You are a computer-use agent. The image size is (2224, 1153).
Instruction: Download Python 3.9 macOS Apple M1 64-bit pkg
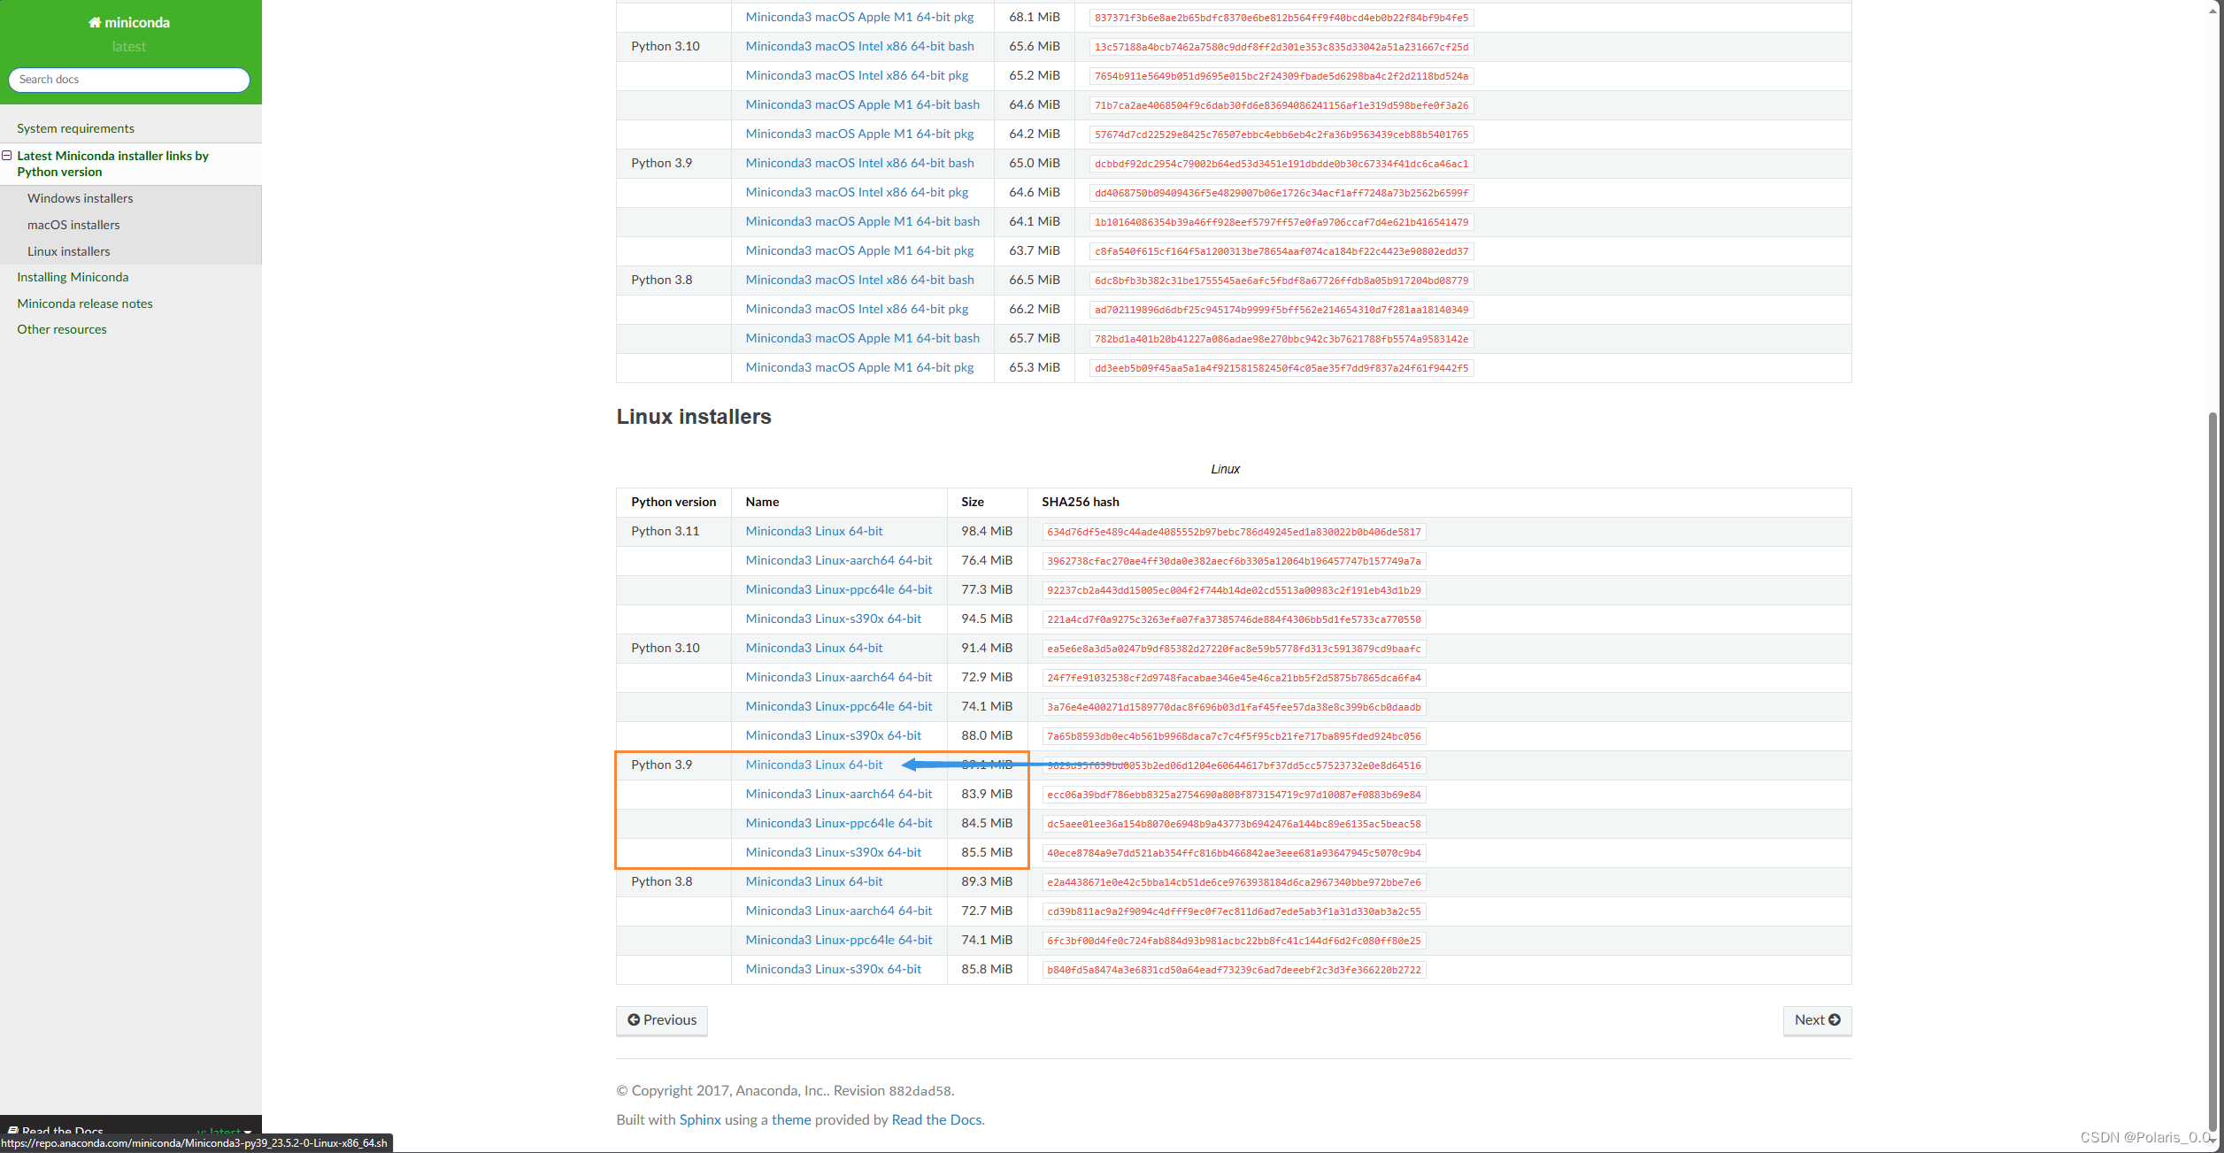click(x=859, y=250)
